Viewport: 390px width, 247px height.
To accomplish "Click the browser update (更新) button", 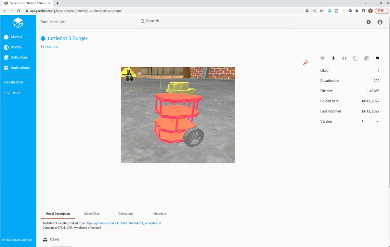I will (381, 11).
